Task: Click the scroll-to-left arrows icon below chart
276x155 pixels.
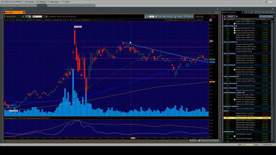Action: [190, 141]
